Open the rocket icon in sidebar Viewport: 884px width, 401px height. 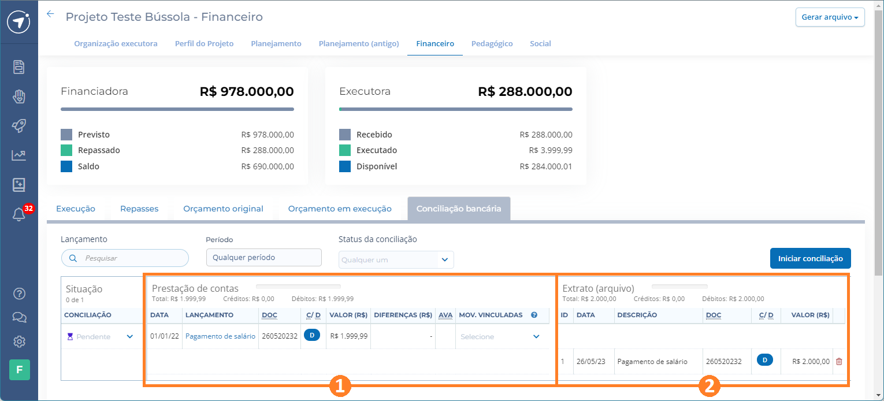[19, 125]
